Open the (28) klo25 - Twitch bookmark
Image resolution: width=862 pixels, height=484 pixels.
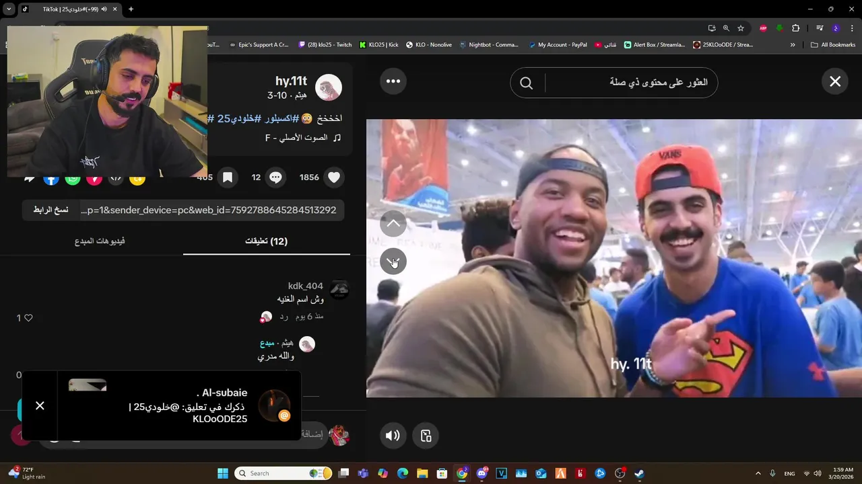[x=325, y=45]
